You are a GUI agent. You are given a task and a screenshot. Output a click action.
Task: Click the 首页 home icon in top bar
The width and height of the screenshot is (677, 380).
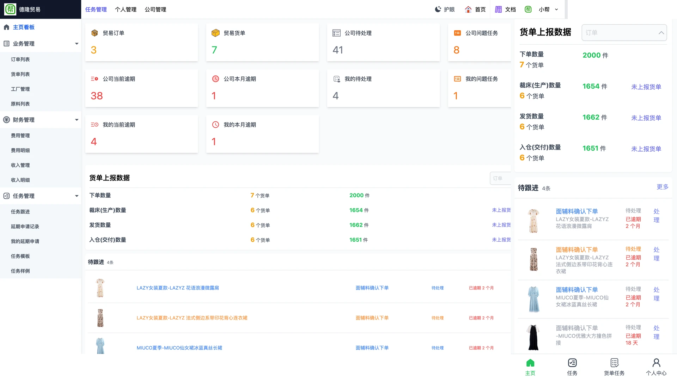click(468, 9)
